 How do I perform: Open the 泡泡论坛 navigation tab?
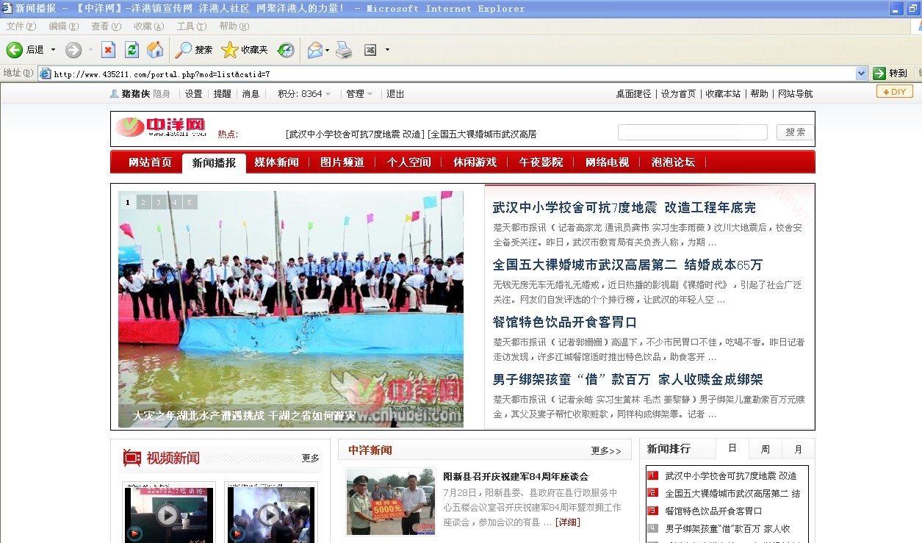click(673, 162)
